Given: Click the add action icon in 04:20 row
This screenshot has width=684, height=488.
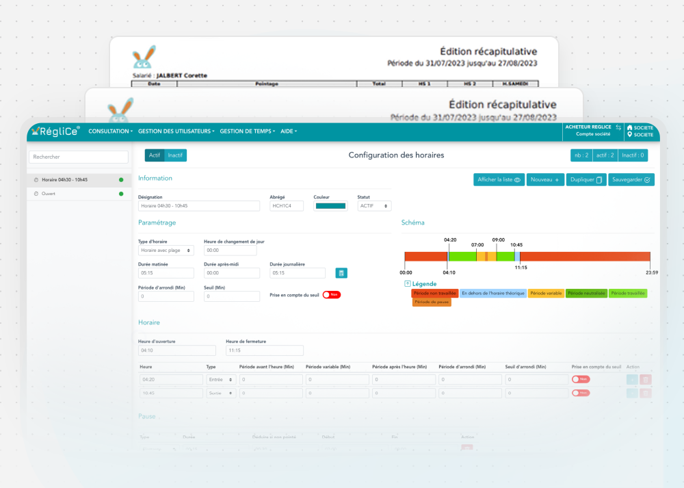Looking at the screenshot, I should pyautogui.click(x=632, y=380).
